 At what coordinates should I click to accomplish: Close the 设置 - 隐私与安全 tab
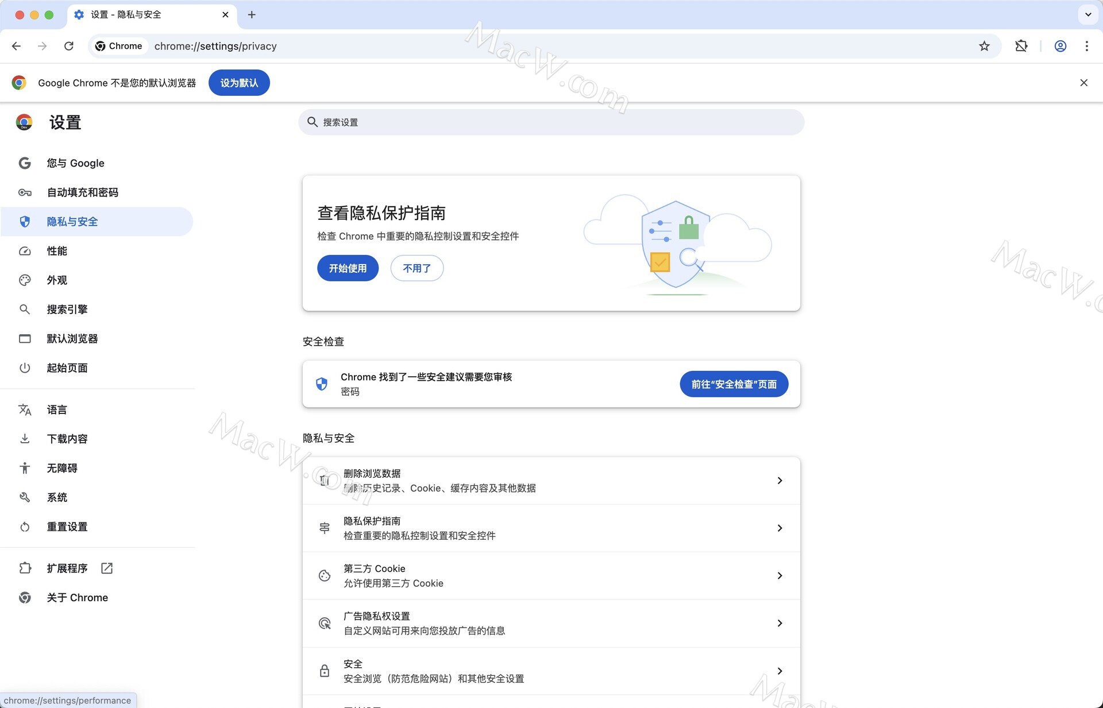(x=225, y=15)
